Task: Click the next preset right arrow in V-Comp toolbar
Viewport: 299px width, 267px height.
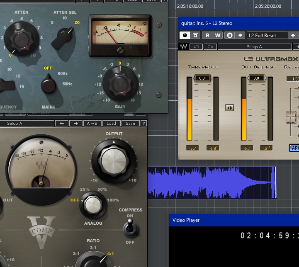Action: point(76,123)
